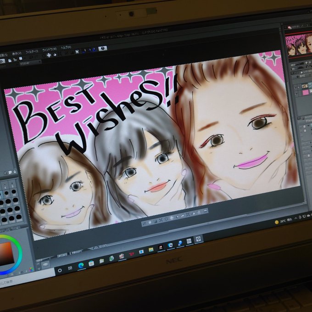
Task: Select the illustration layer thumbnail
Action: (305, 86)
